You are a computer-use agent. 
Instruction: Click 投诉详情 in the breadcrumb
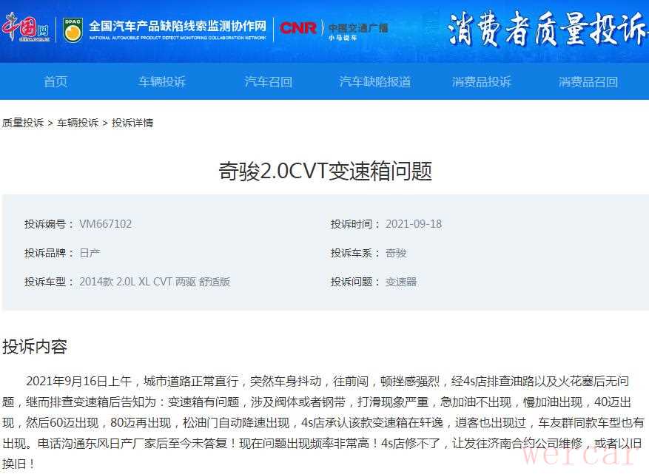pos(132,123)
